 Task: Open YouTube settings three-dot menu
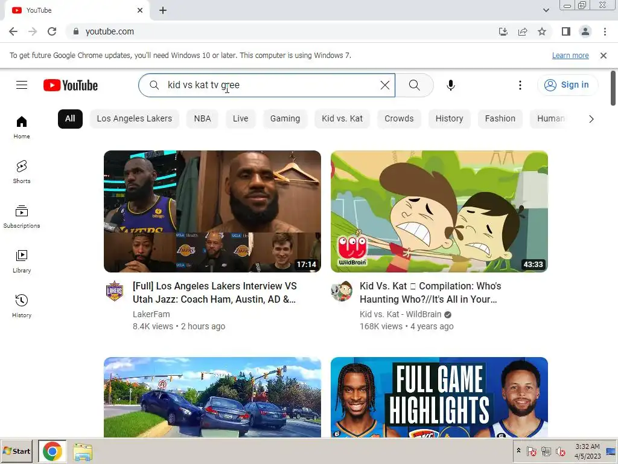(x=520, y=85)
